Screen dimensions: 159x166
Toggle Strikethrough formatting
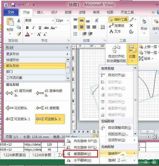[x=46, y=28]
